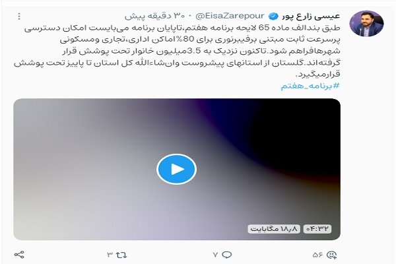Click the repost count ۳
The width and height of the screenshot is (396, 264).
[x=110, y=255]
